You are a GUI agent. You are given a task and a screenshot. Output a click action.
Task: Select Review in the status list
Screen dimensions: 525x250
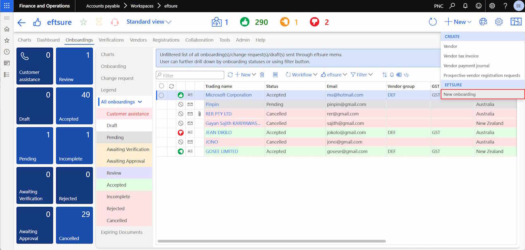[x=124, y=173]
